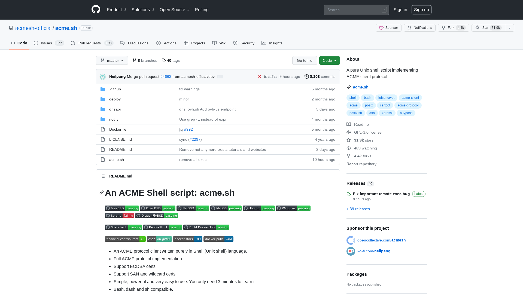
Task: Click the repository icon beside acmesh-official
Action: click(11, 28)
